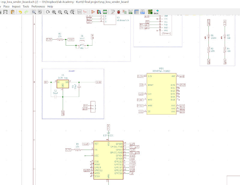Open the Inspect menu
Screen dimensions: 240x185
[x=16, y=6]
